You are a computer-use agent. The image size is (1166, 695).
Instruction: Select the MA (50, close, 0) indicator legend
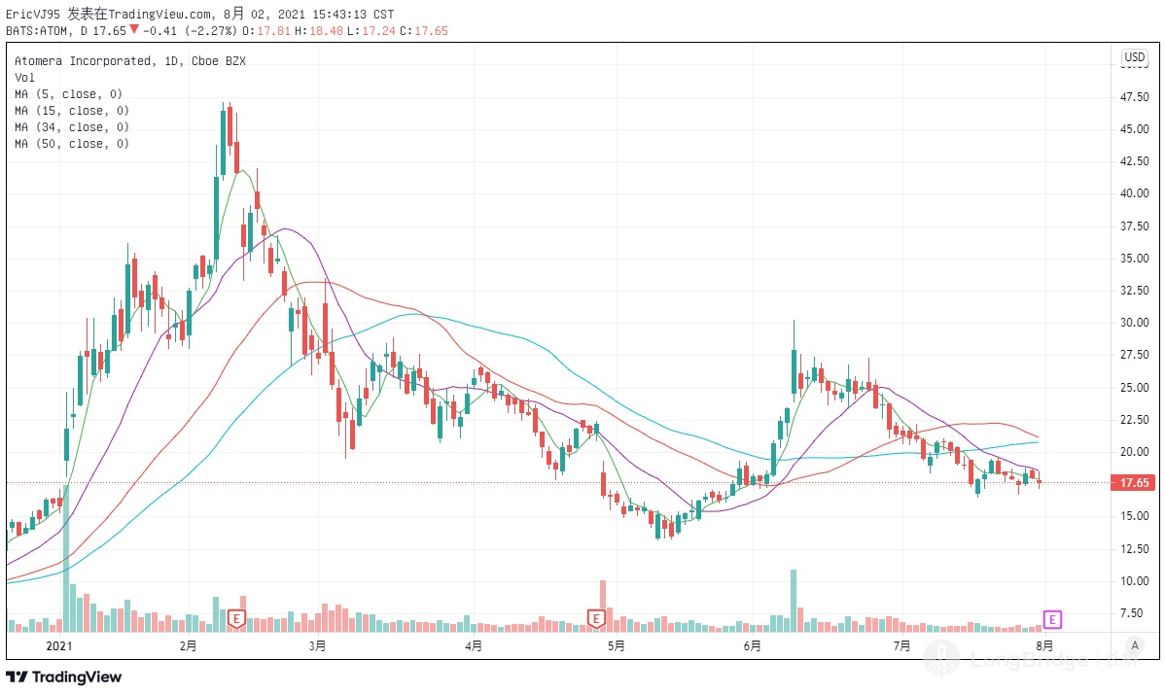[x=71, y=144]
